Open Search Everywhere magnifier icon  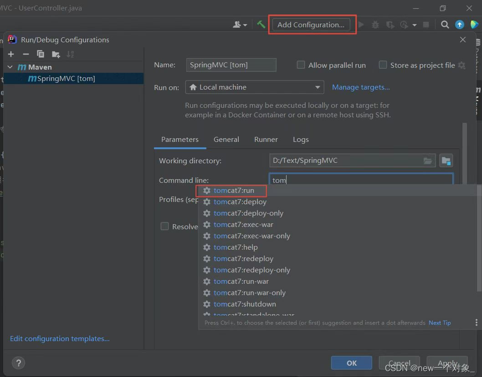pyautogui.click(x=445, y=25)
